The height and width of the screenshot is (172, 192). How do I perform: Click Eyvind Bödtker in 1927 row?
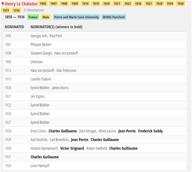[x=40, y=122]
